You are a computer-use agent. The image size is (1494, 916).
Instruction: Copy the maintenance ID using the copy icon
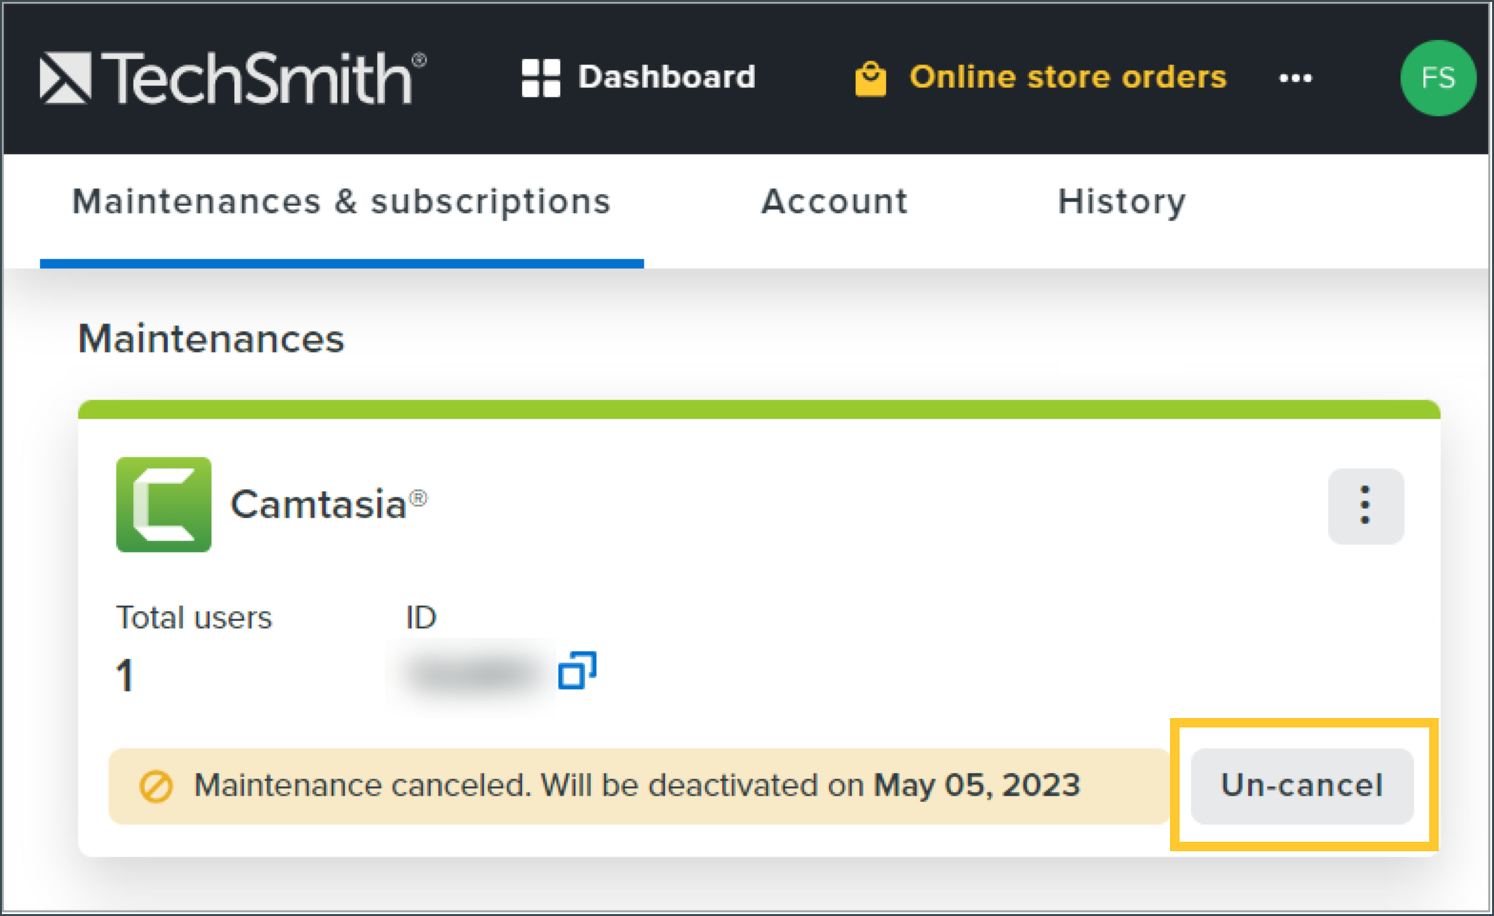click(x=578, y=671)
